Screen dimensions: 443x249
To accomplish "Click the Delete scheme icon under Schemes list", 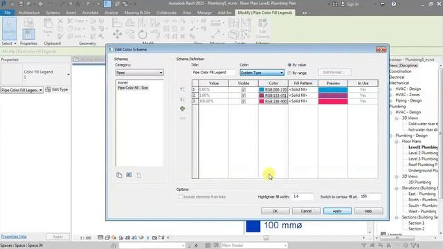I will click(138, 175).
